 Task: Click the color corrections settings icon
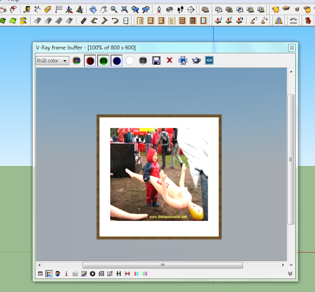click(x=49, y=274)
